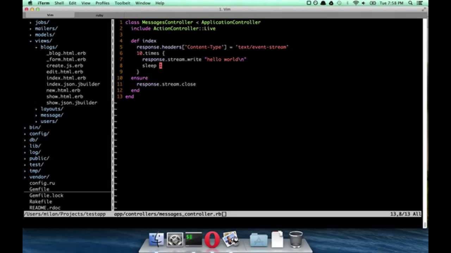Select Rakefile in the tree
Screen dimensions: 451x253
click(x=41, y=202)
